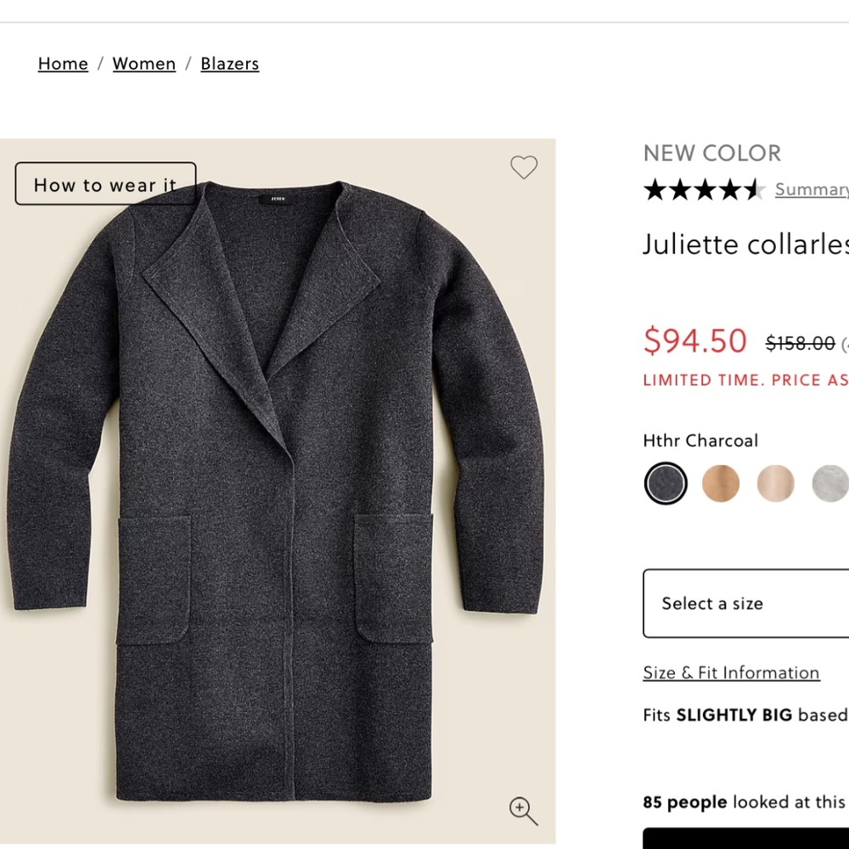Navigate to Home breadcrumb
849x849 pixels.
click(x=63, y=63)
